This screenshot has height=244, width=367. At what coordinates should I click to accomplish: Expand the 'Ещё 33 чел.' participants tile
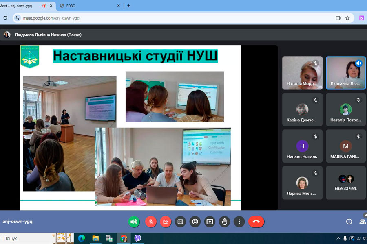click(x=346, y=183)
